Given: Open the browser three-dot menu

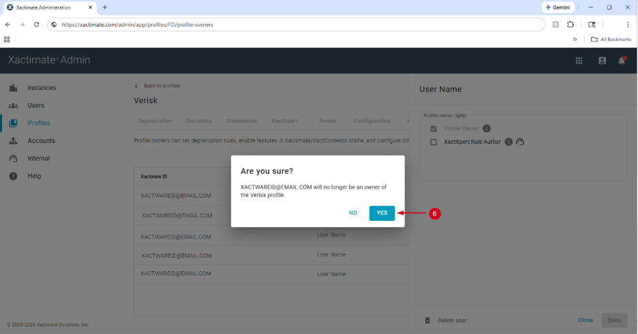Looking at the screenshot, I should 628,25.
